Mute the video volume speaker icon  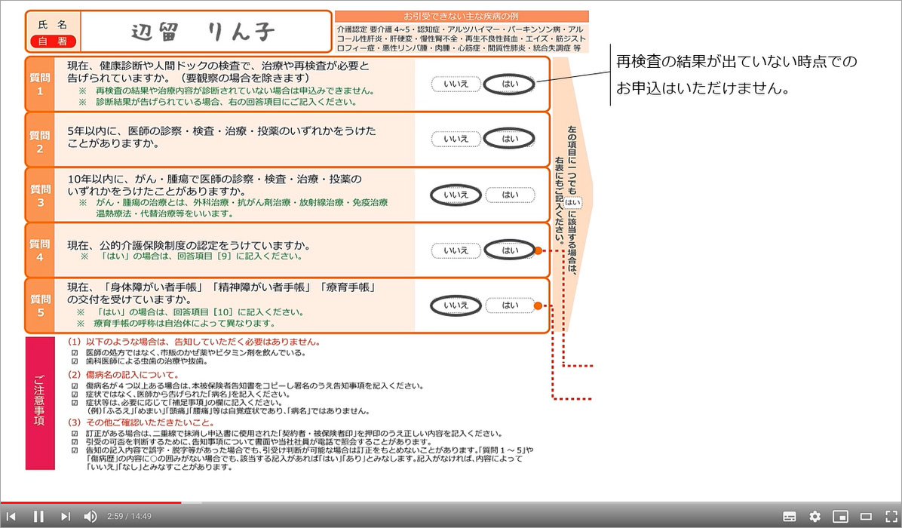tap(91, 517)
